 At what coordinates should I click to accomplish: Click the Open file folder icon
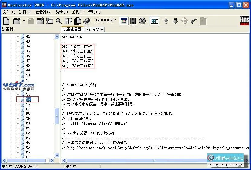[17, 21]
